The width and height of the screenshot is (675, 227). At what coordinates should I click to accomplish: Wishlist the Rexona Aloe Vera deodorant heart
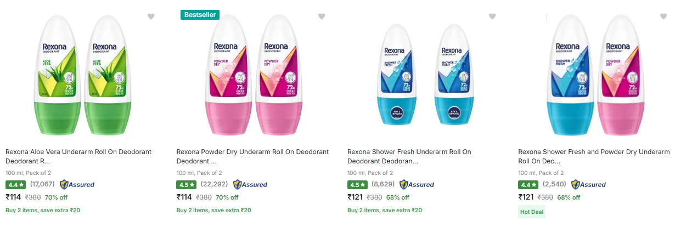tap(151, 16)
